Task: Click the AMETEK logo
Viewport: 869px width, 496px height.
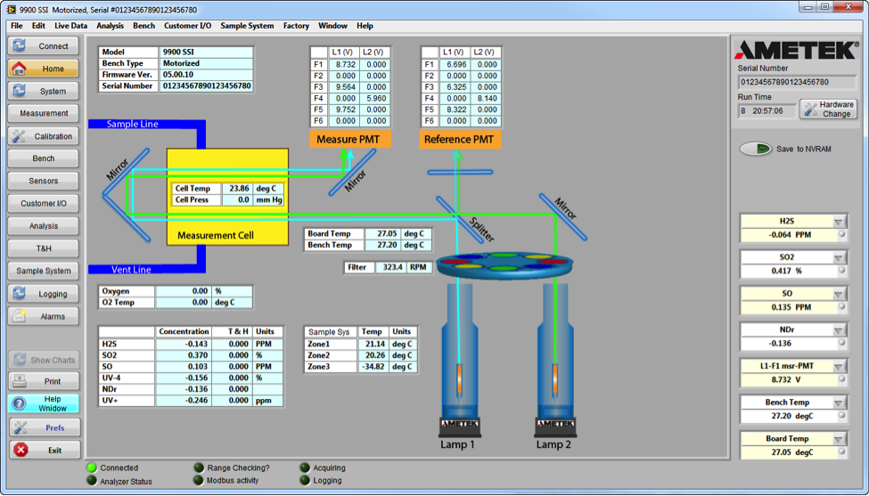Action: tap(797, 50)
